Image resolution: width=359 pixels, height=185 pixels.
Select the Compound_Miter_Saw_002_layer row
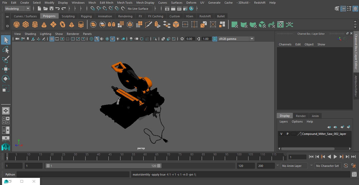tap(315, 134)
